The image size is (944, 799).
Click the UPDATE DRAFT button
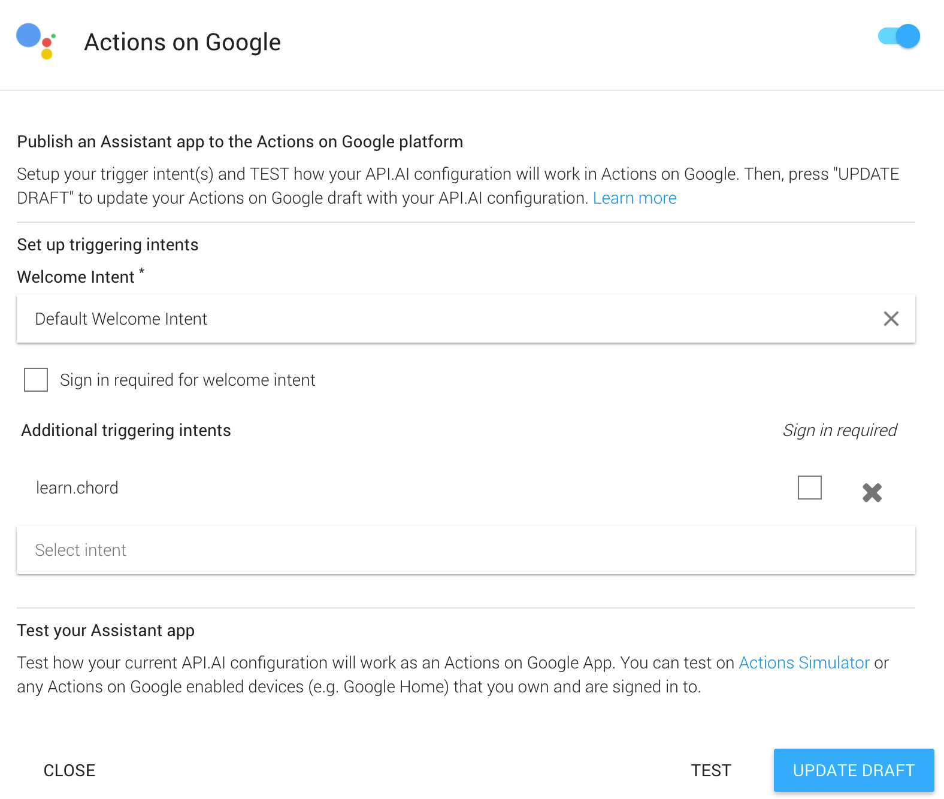click(854, 770)
